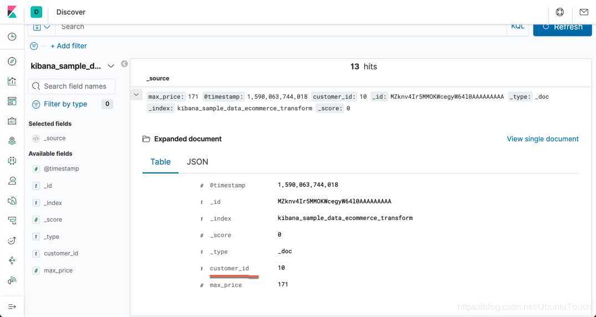Open Discover compass icon in sidebar
Screen dimensions: 596x317
pos(12,61)
